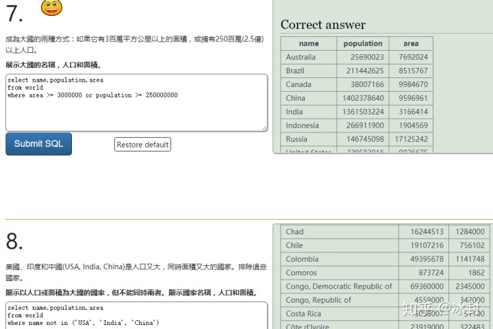Viewport: 493px width, 329px height.
Task: Select the Australia row name cell
Action: (x=309, y=57)
